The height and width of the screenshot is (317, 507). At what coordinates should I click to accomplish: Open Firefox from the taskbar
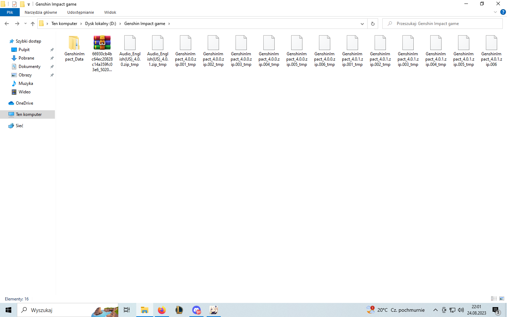click(162, 310)
